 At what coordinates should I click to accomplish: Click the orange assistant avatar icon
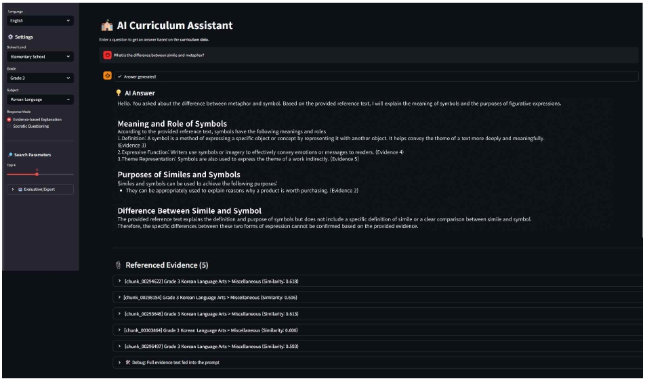(x=107, y=76)
